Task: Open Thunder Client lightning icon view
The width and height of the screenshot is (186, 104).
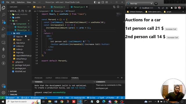Action: click(3, 63)
